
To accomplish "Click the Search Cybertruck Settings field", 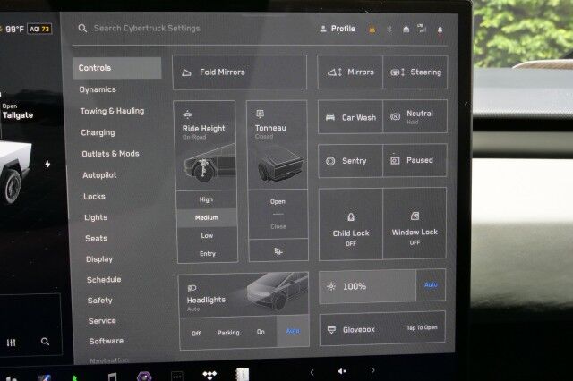I will (x=147, y=28).
